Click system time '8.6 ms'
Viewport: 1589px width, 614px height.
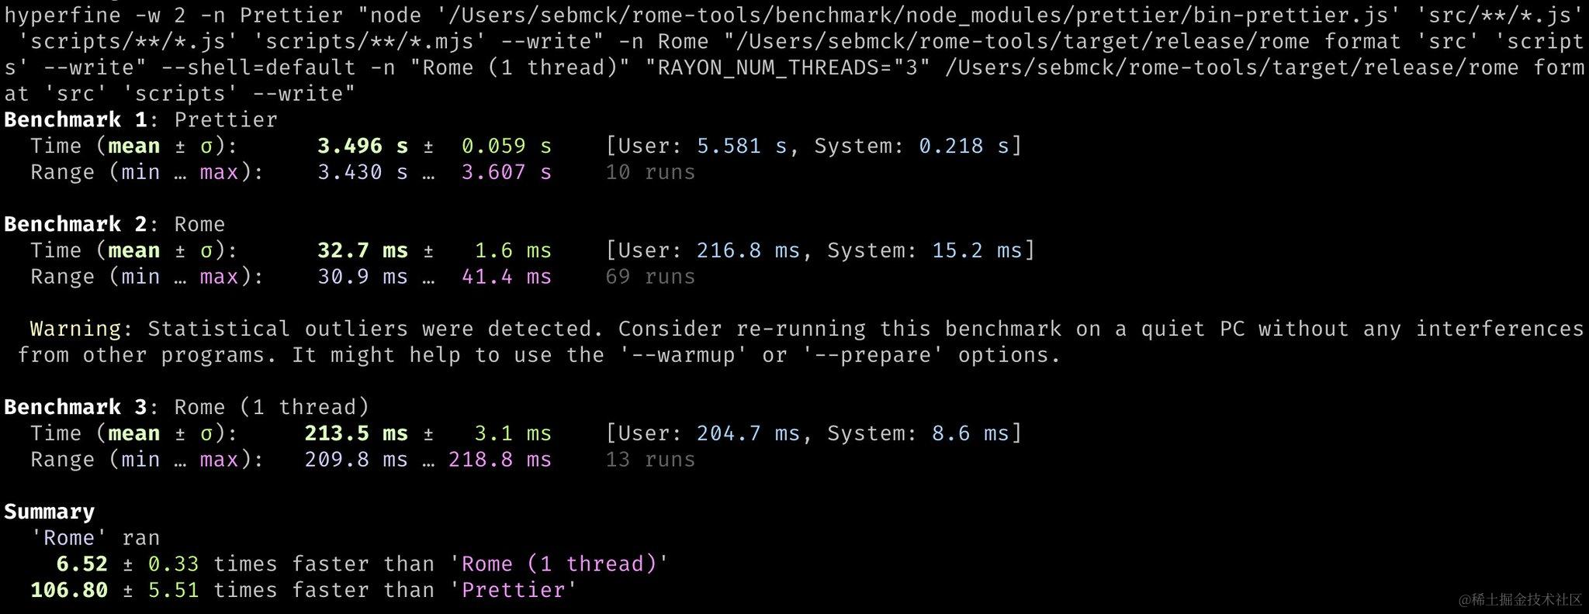[971, 433]
